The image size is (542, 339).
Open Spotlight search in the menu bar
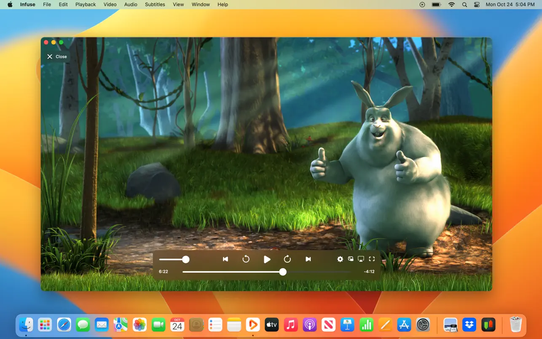point(464,5)
